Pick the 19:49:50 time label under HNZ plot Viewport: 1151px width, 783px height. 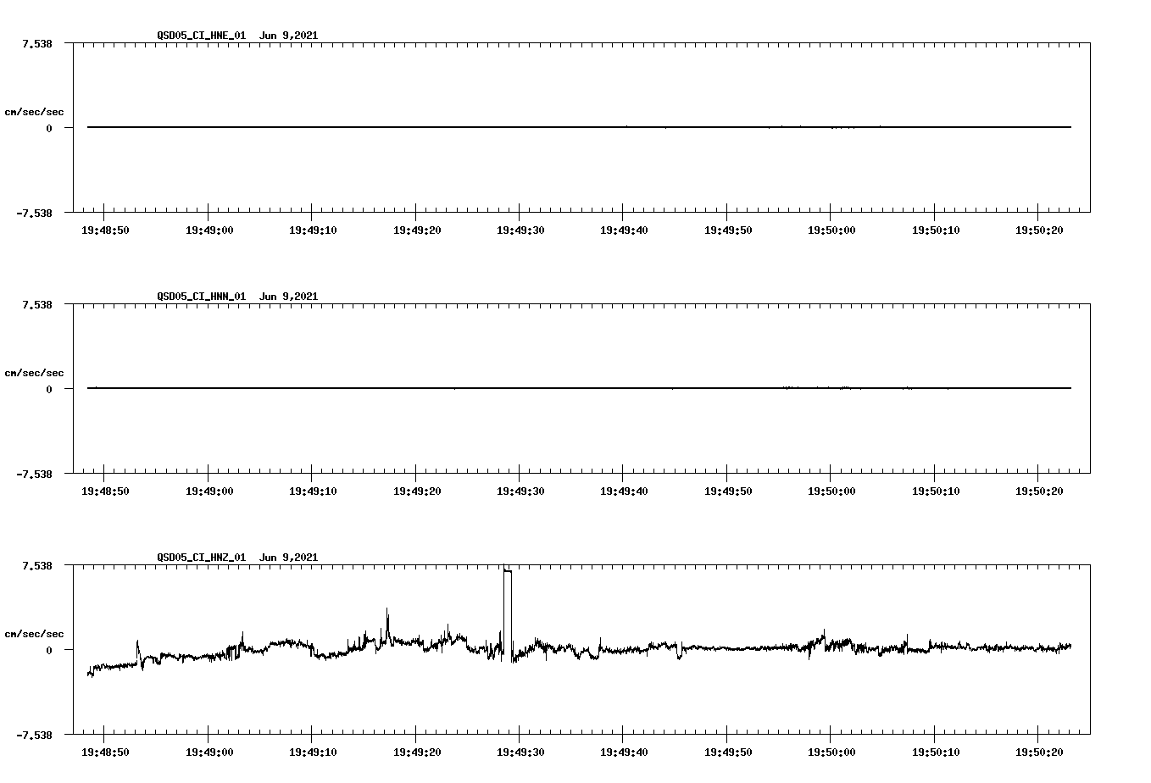click(728, 752)
